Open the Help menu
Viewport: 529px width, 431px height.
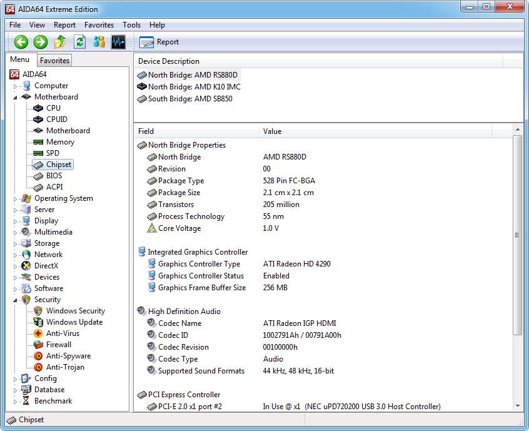click(x=157, y=25)
